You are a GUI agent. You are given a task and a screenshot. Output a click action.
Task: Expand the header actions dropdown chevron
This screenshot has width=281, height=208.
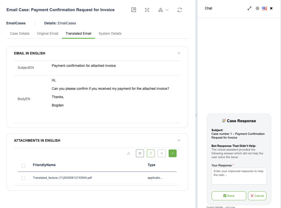tap(167, 10)
